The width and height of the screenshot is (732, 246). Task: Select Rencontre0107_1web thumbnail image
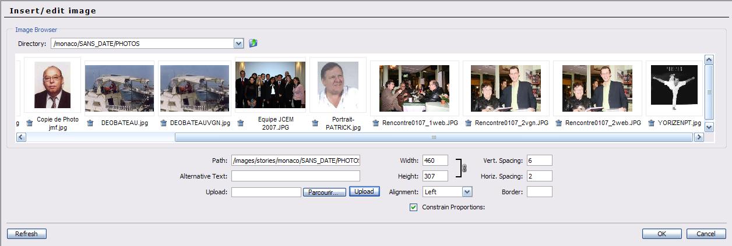tap(414, 88)
